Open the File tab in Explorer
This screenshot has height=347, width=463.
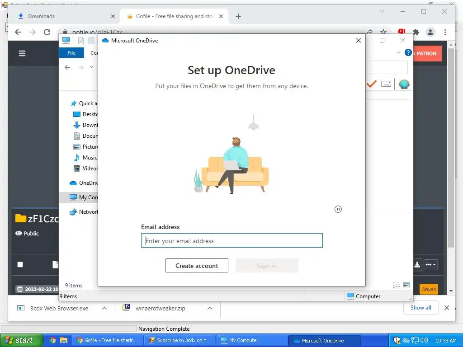[71, 53]
